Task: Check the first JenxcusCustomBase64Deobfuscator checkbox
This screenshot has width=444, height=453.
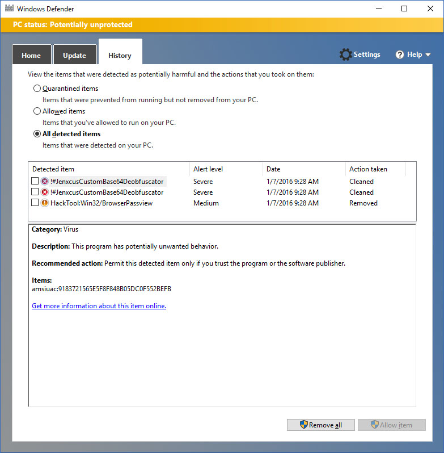Action: click(35, 181)
